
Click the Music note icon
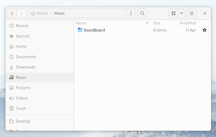[11, 77]
